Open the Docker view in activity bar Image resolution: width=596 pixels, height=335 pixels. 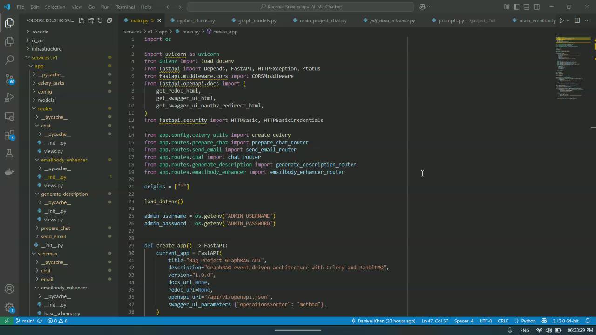click(x=9, y=172)
